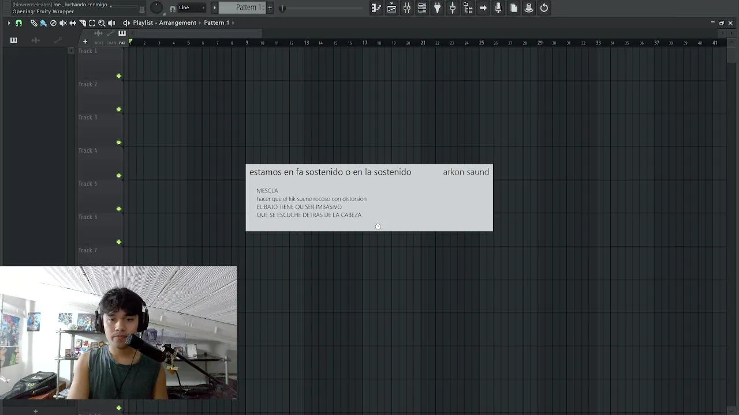The image size is (739, 415).
Task: Select the Zoom magnifier tool
Action: pos(102,23)
